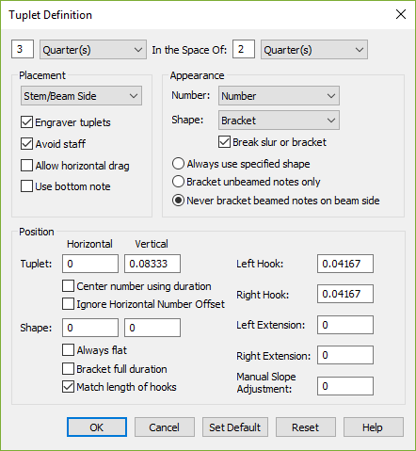Open the Number appearance dropdown

tap(279, 96)
